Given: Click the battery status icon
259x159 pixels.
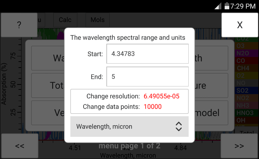Looking at the screenshot, I should point(227,6).
